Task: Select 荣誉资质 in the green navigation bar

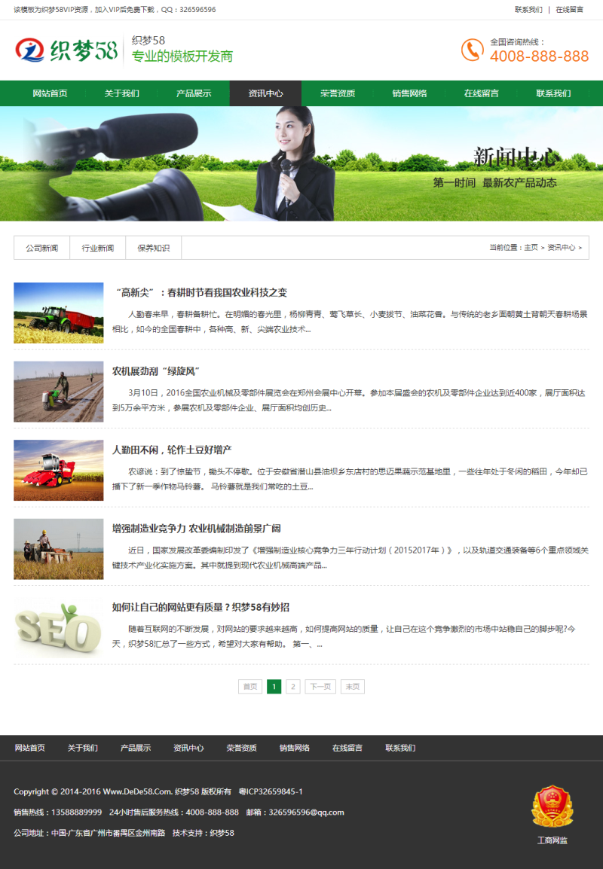Action: click(337, 93)
